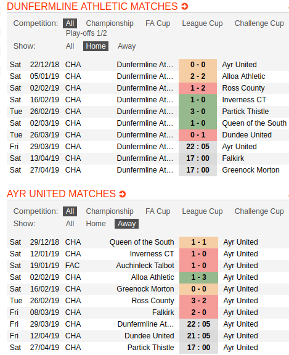Open the 22 : 05 Dunfermline fixture time
The width and height of the screenshot is (289, 355).
(x=198, y=147)
